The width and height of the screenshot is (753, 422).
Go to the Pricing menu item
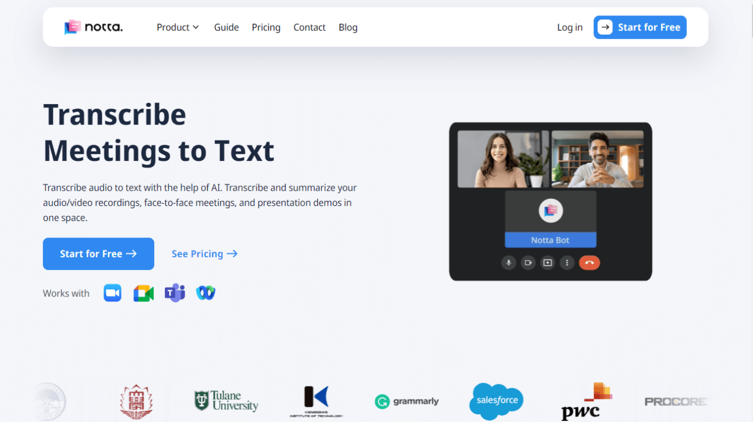pos(266,27)
